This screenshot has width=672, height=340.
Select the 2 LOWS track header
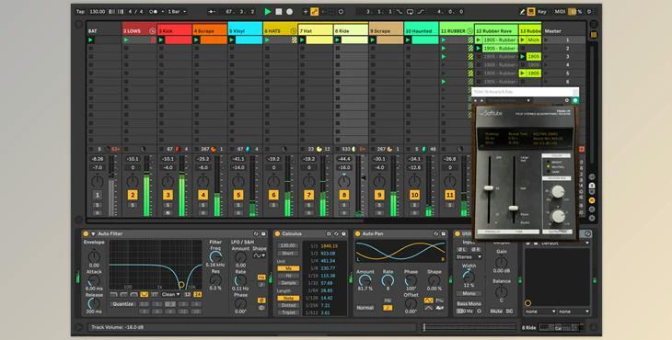click(139, 31)
